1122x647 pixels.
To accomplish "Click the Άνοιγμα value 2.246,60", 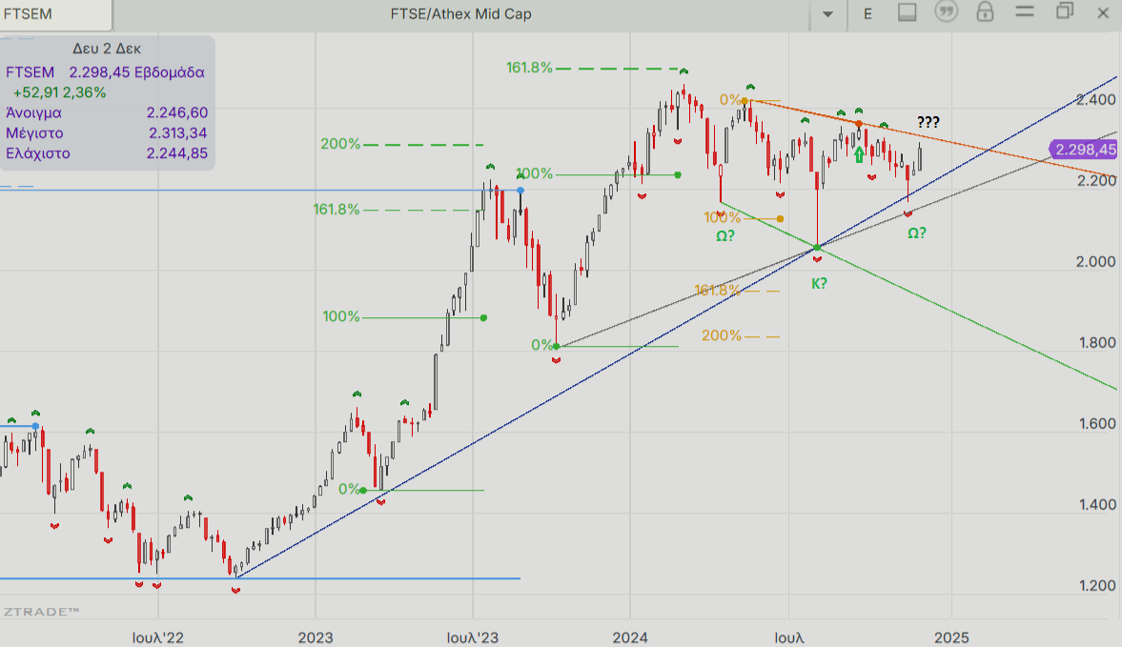I will pos(176,113).
